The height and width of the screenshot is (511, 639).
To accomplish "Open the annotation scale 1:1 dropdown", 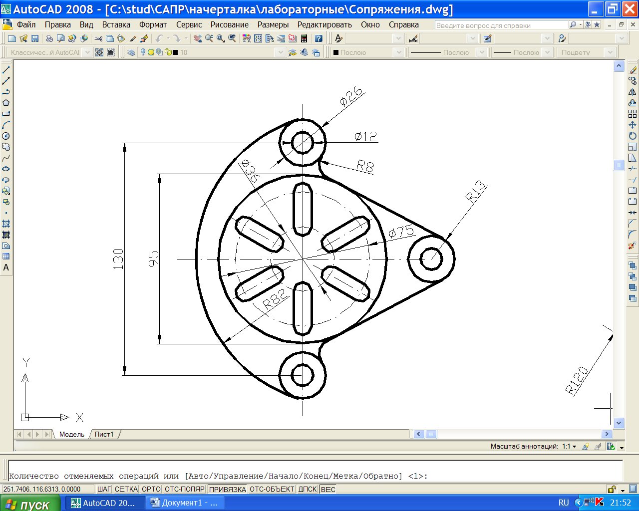I will coord(569,447).
